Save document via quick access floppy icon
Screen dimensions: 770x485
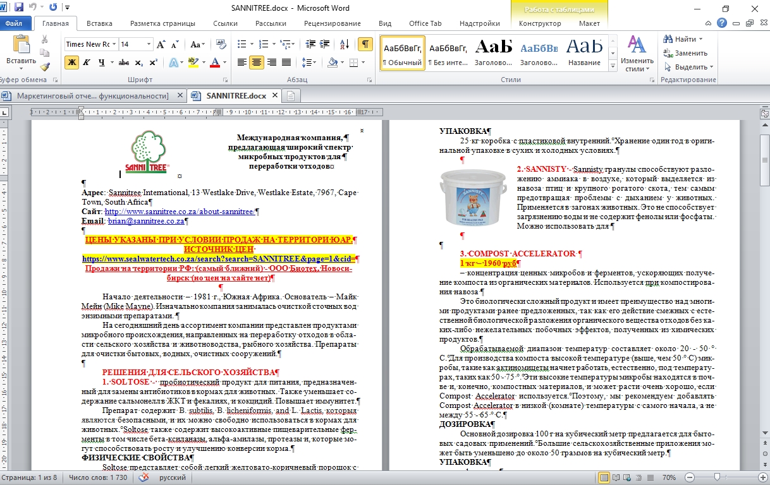coord(18,8)
